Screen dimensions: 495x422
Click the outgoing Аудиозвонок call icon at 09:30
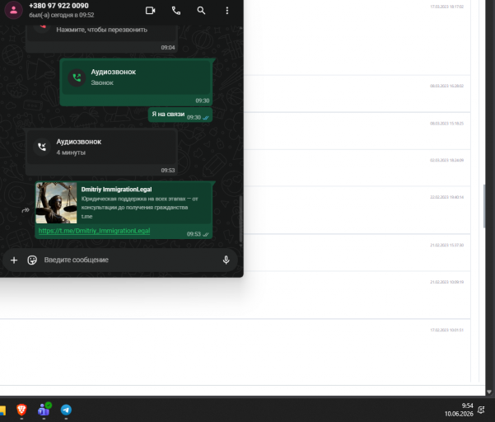coord(77,77)
